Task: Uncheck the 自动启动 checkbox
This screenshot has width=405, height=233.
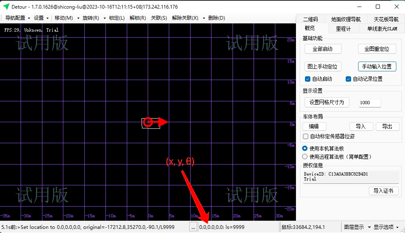Action: pos(308,79)
